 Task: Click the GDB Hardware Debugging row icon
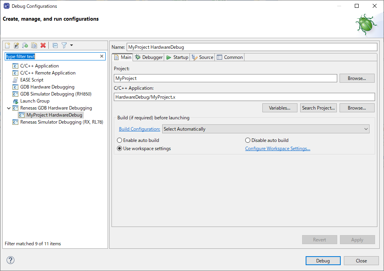point(15,87)
